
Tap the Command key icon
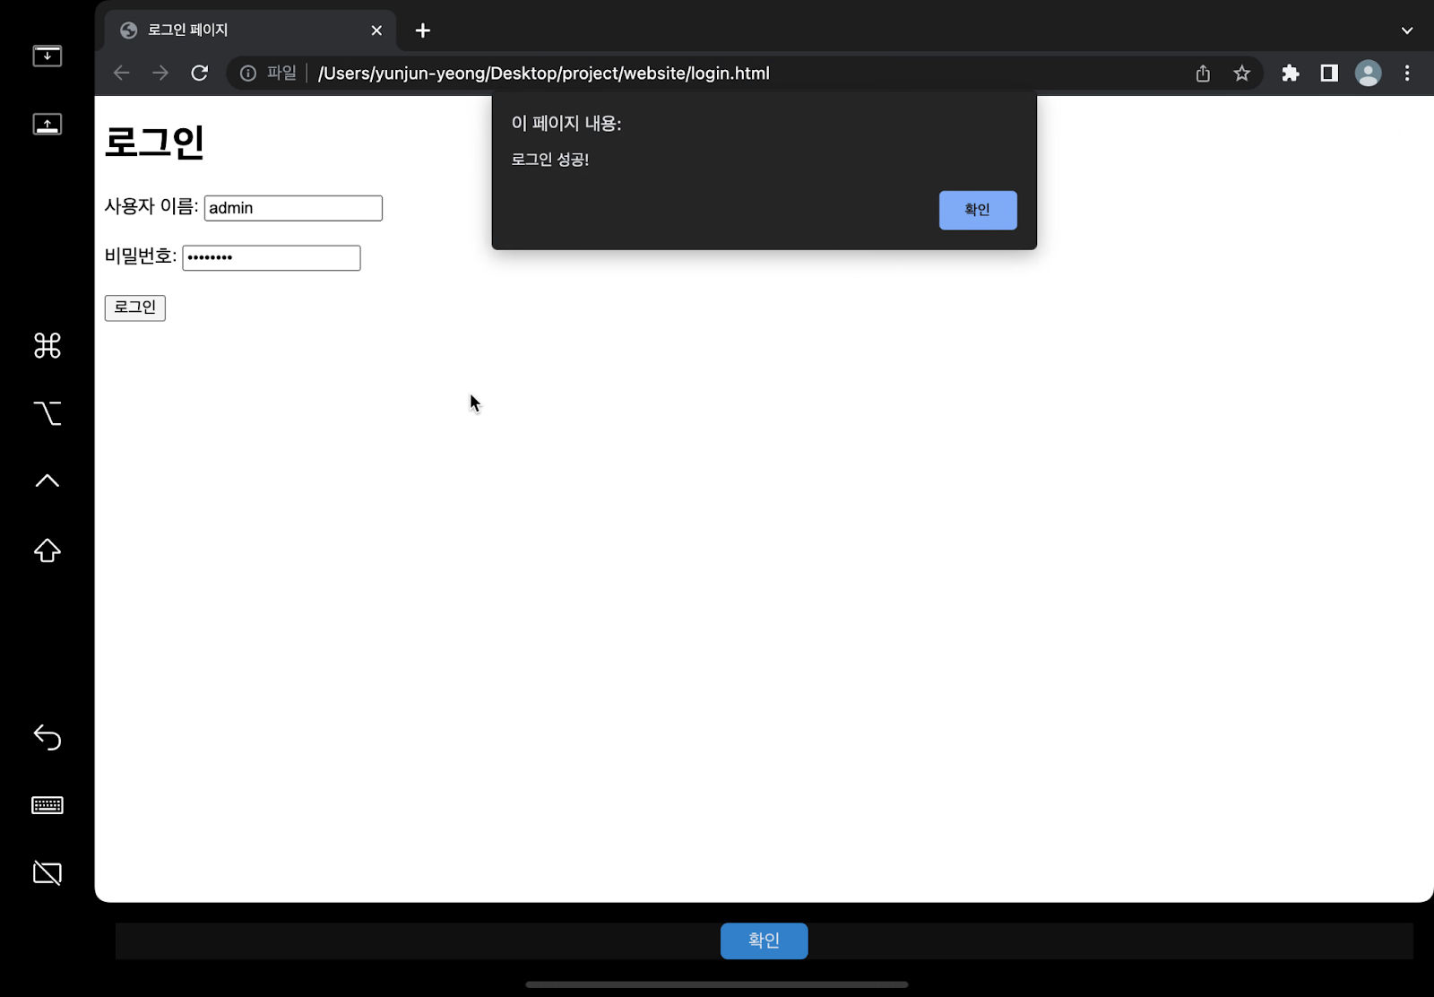tap(47, 345)
